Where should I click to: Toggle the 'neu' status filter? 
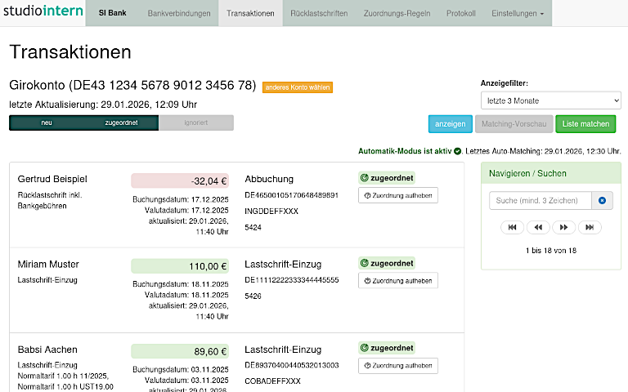coord(47,122)
